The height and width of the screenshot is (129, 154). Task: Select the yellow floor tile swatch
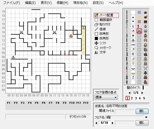tap(139, 17)
